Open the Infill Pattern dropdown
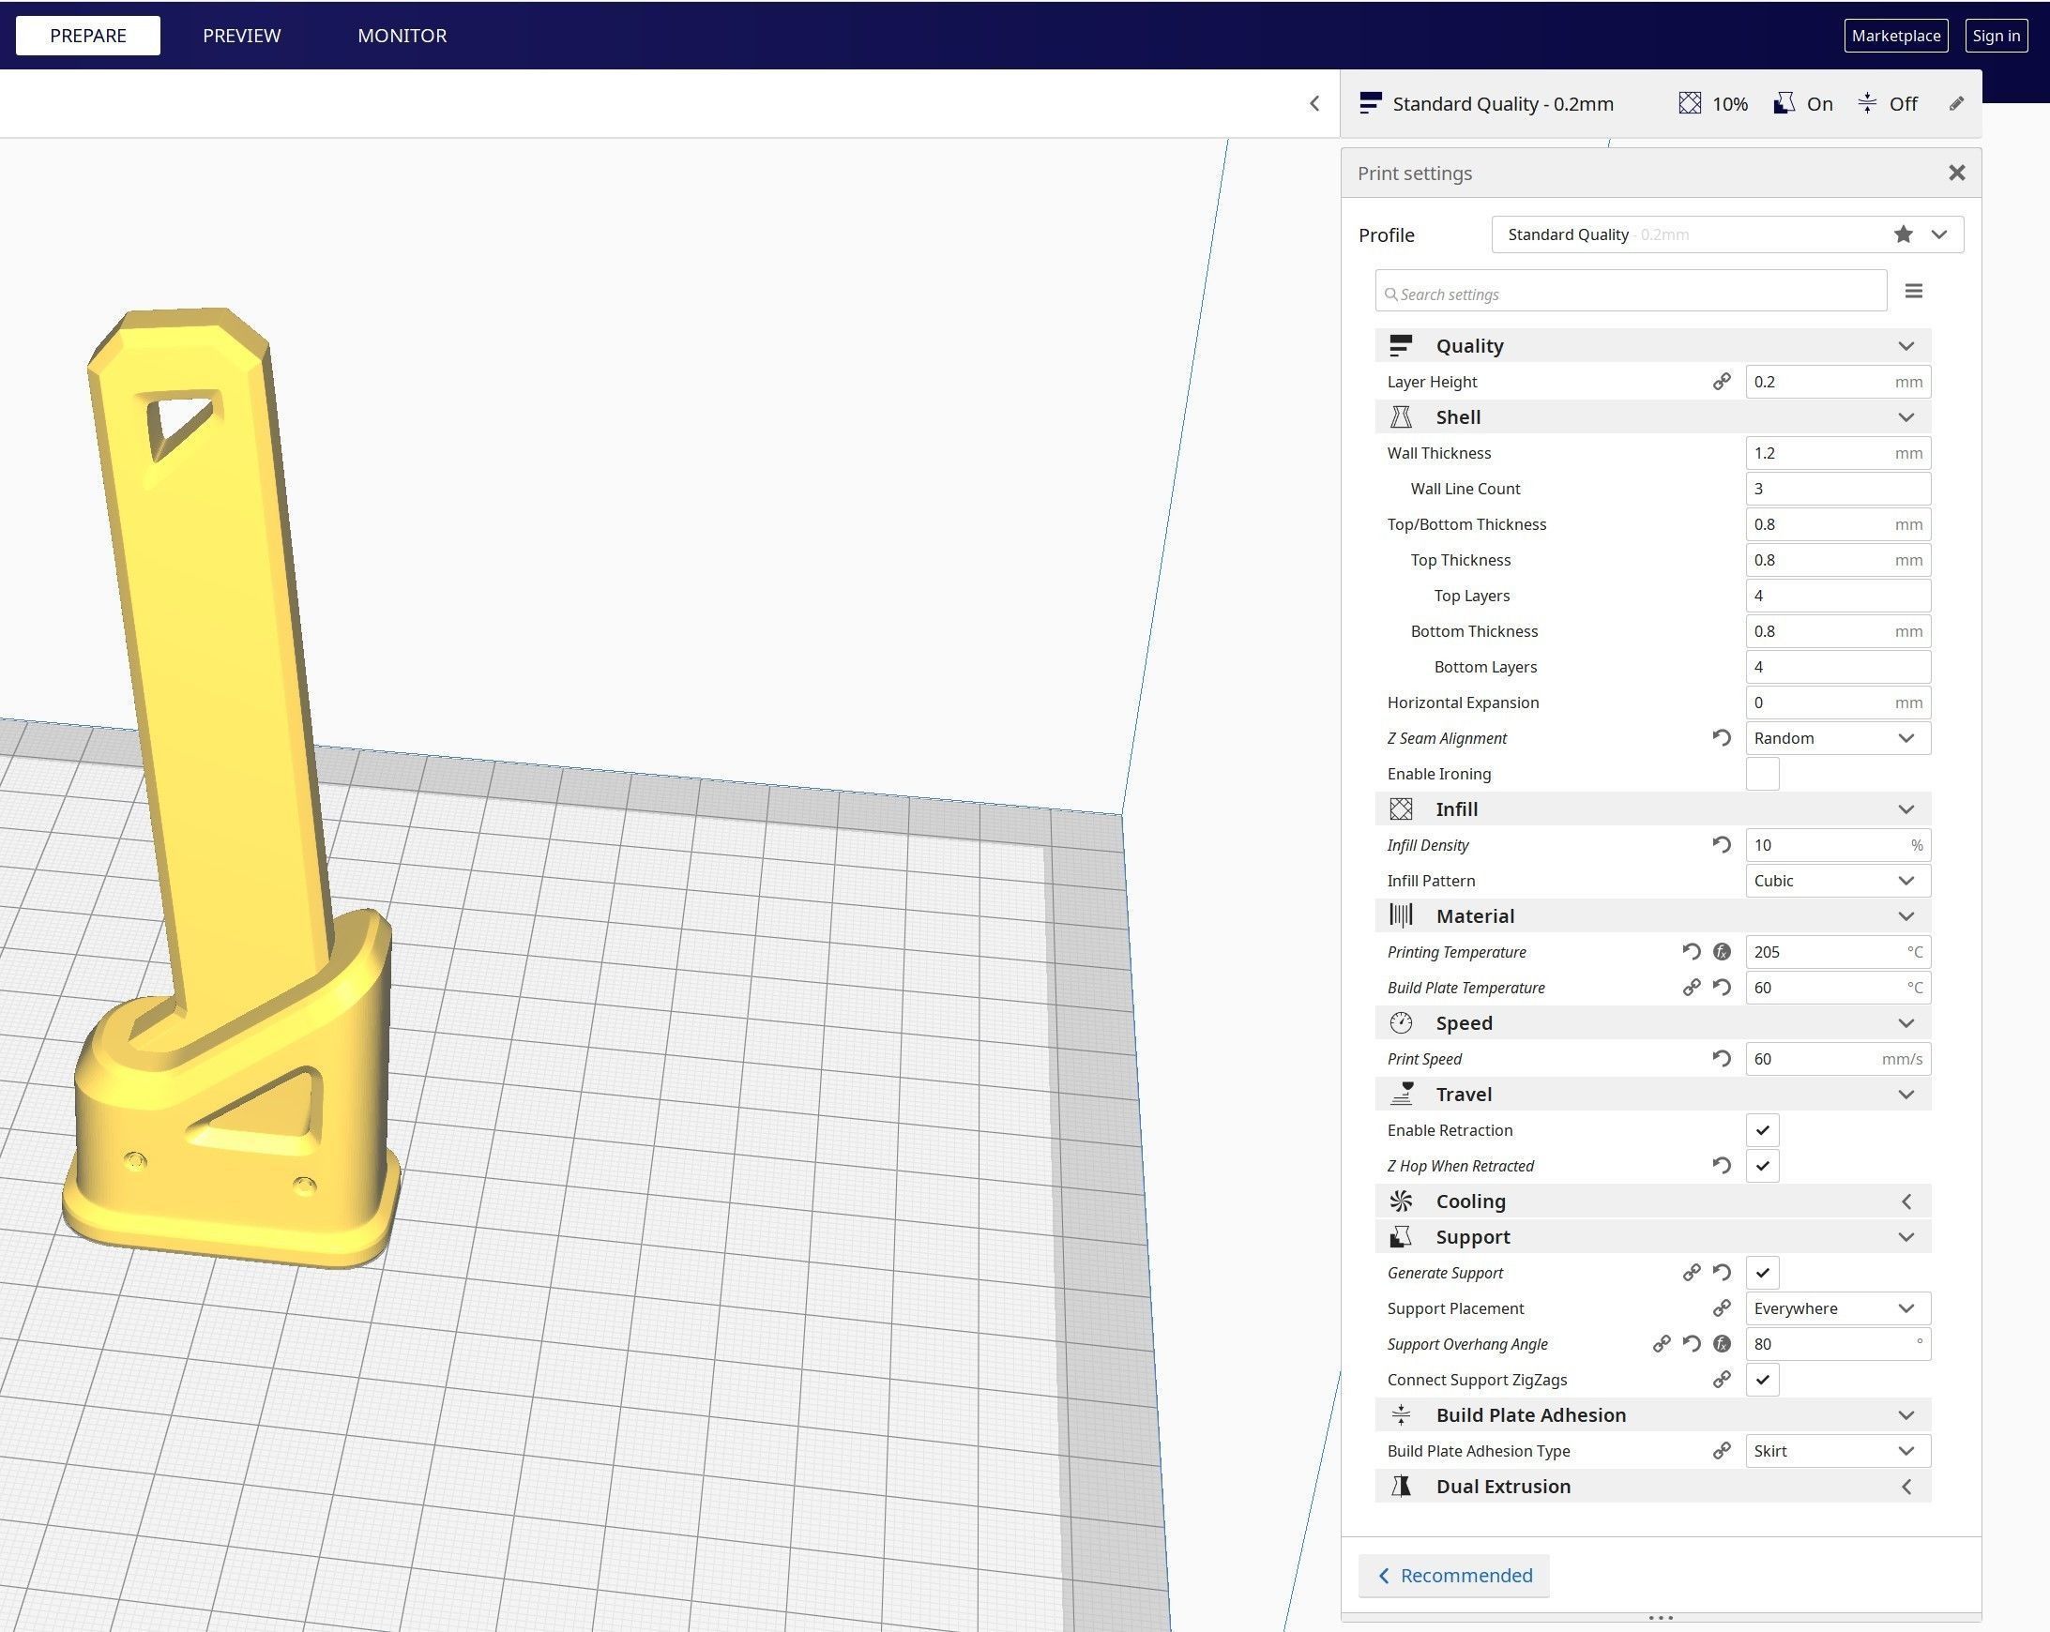 pyautogui.click(x=1836, y=880)
